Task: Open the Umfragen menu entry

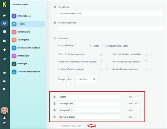Action: 28,64
